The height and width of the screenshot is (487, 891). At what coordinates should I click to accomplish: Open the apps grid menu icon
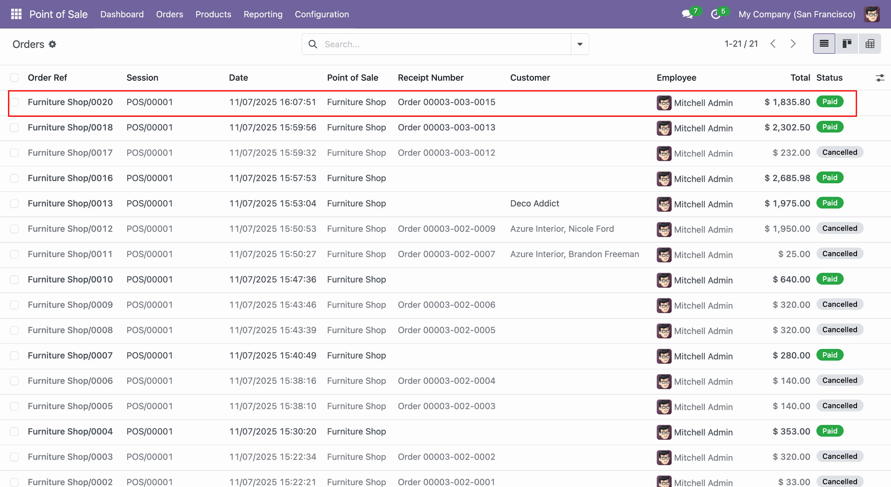[16, 14]
